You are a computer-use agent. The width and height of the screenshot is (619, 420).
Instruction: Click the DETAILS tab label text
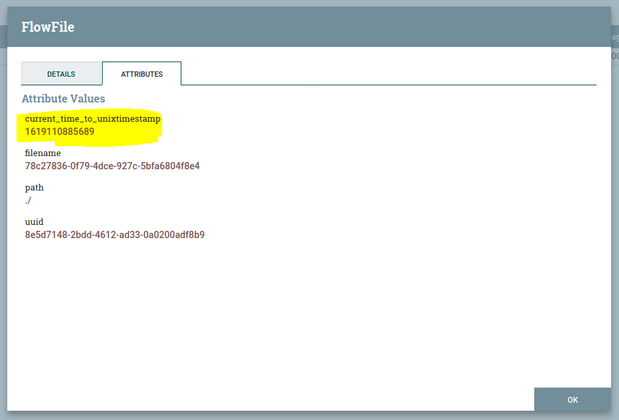point(61,73)
